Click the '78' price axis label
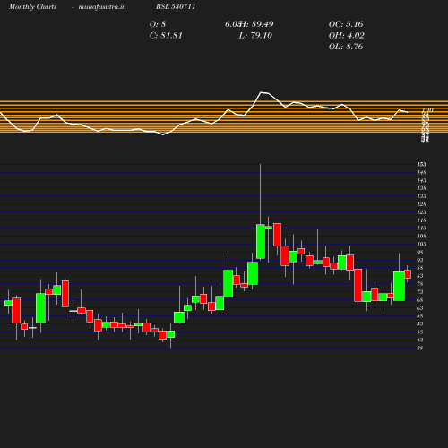This screenshot has height=448, width=448. click(420, 284)
